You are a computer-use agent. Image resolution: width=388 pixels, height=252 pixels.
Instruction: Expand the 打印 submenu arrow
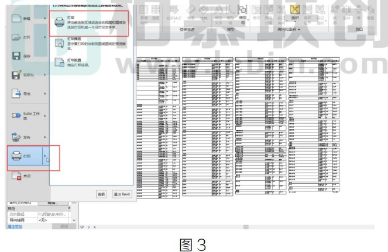pos(46,156)
